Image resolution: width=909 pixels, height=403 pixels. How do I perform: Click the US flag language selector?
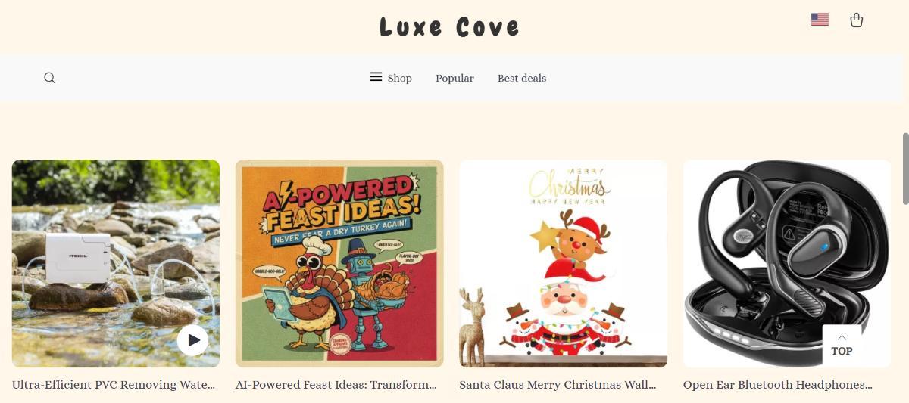(820, 20)
